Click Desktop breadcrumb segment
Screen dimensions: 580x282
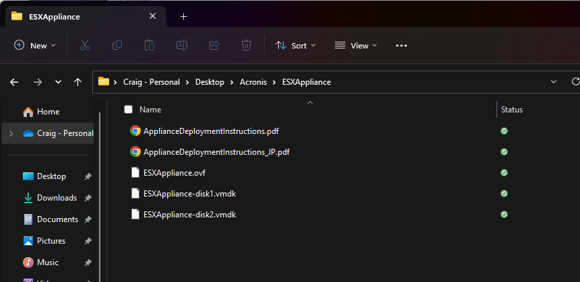click(210, 82)
